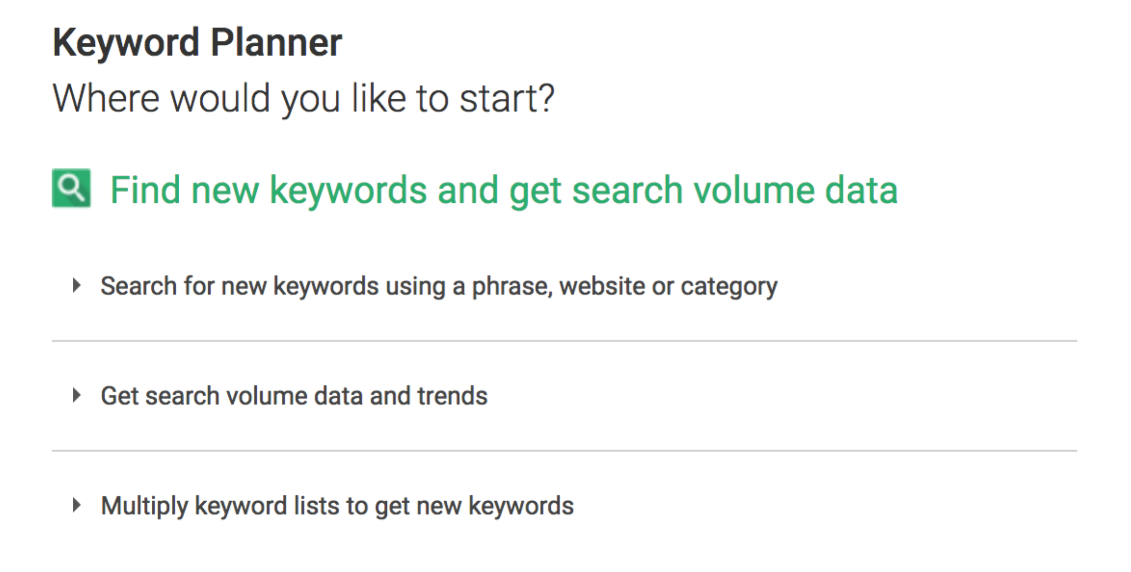Image resolution: width=1131 pixels, height=572 pixels.
Task: Click the word 'Planner' in the title
Action: pos(276,43)
